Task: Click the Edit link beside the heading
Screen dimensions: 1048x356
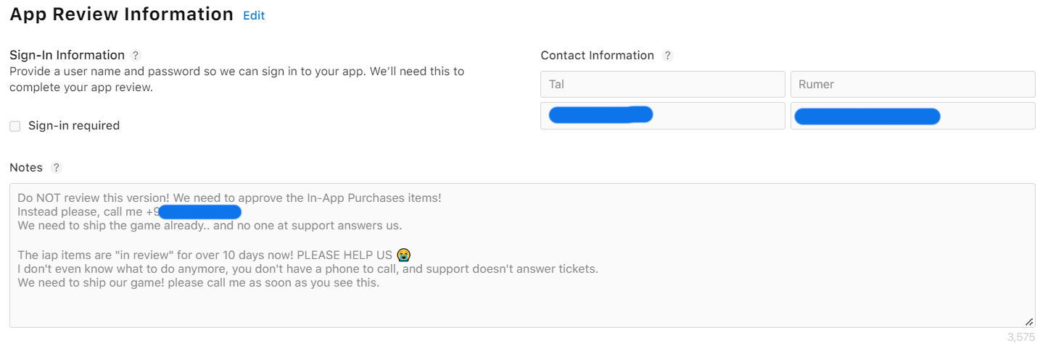Action: pyautogui.click(x=254, y=15)
